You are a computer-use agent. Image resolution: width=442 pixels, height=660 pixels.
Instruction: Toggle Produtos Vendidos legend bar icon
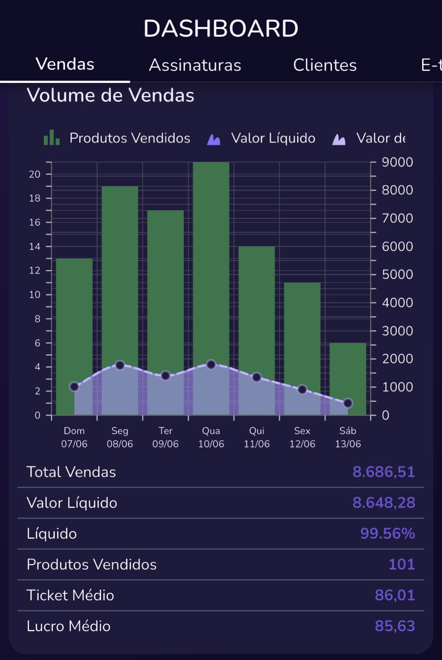coord(52,138)
